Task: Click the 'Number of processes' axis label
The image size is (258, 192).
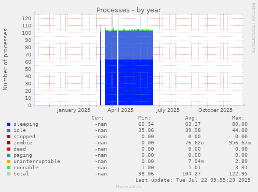Action: (x=6, y=60)
